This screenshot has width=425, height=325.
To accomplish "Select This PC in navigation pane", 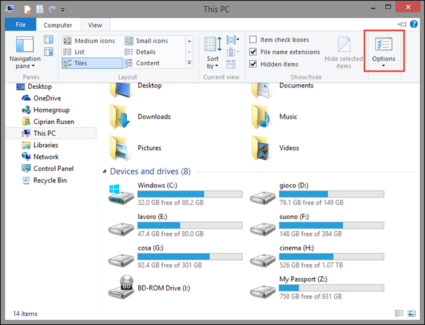I will coord(51,133).
